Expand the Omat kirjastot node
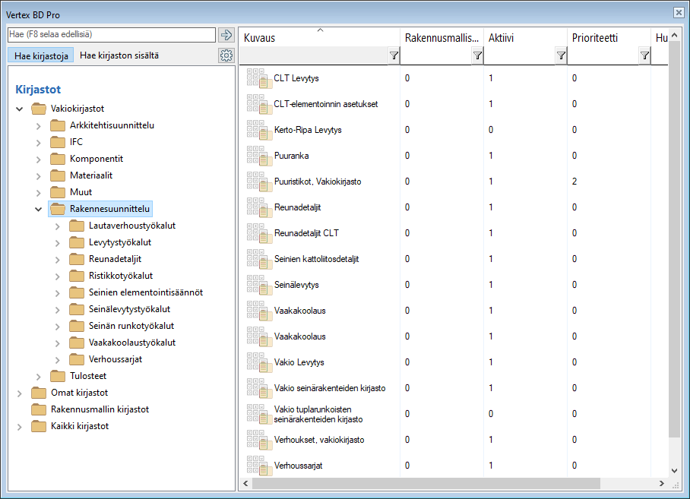 20,393
